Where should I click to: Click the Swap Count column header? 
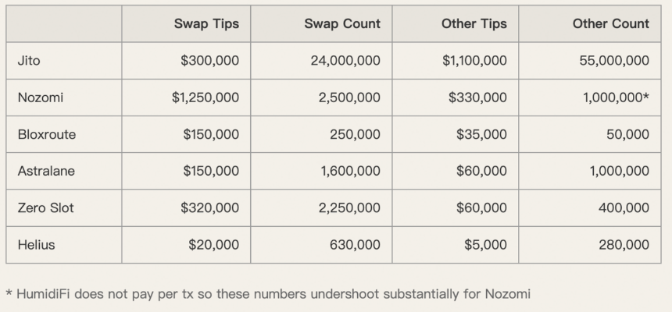(x=342, y=23)
